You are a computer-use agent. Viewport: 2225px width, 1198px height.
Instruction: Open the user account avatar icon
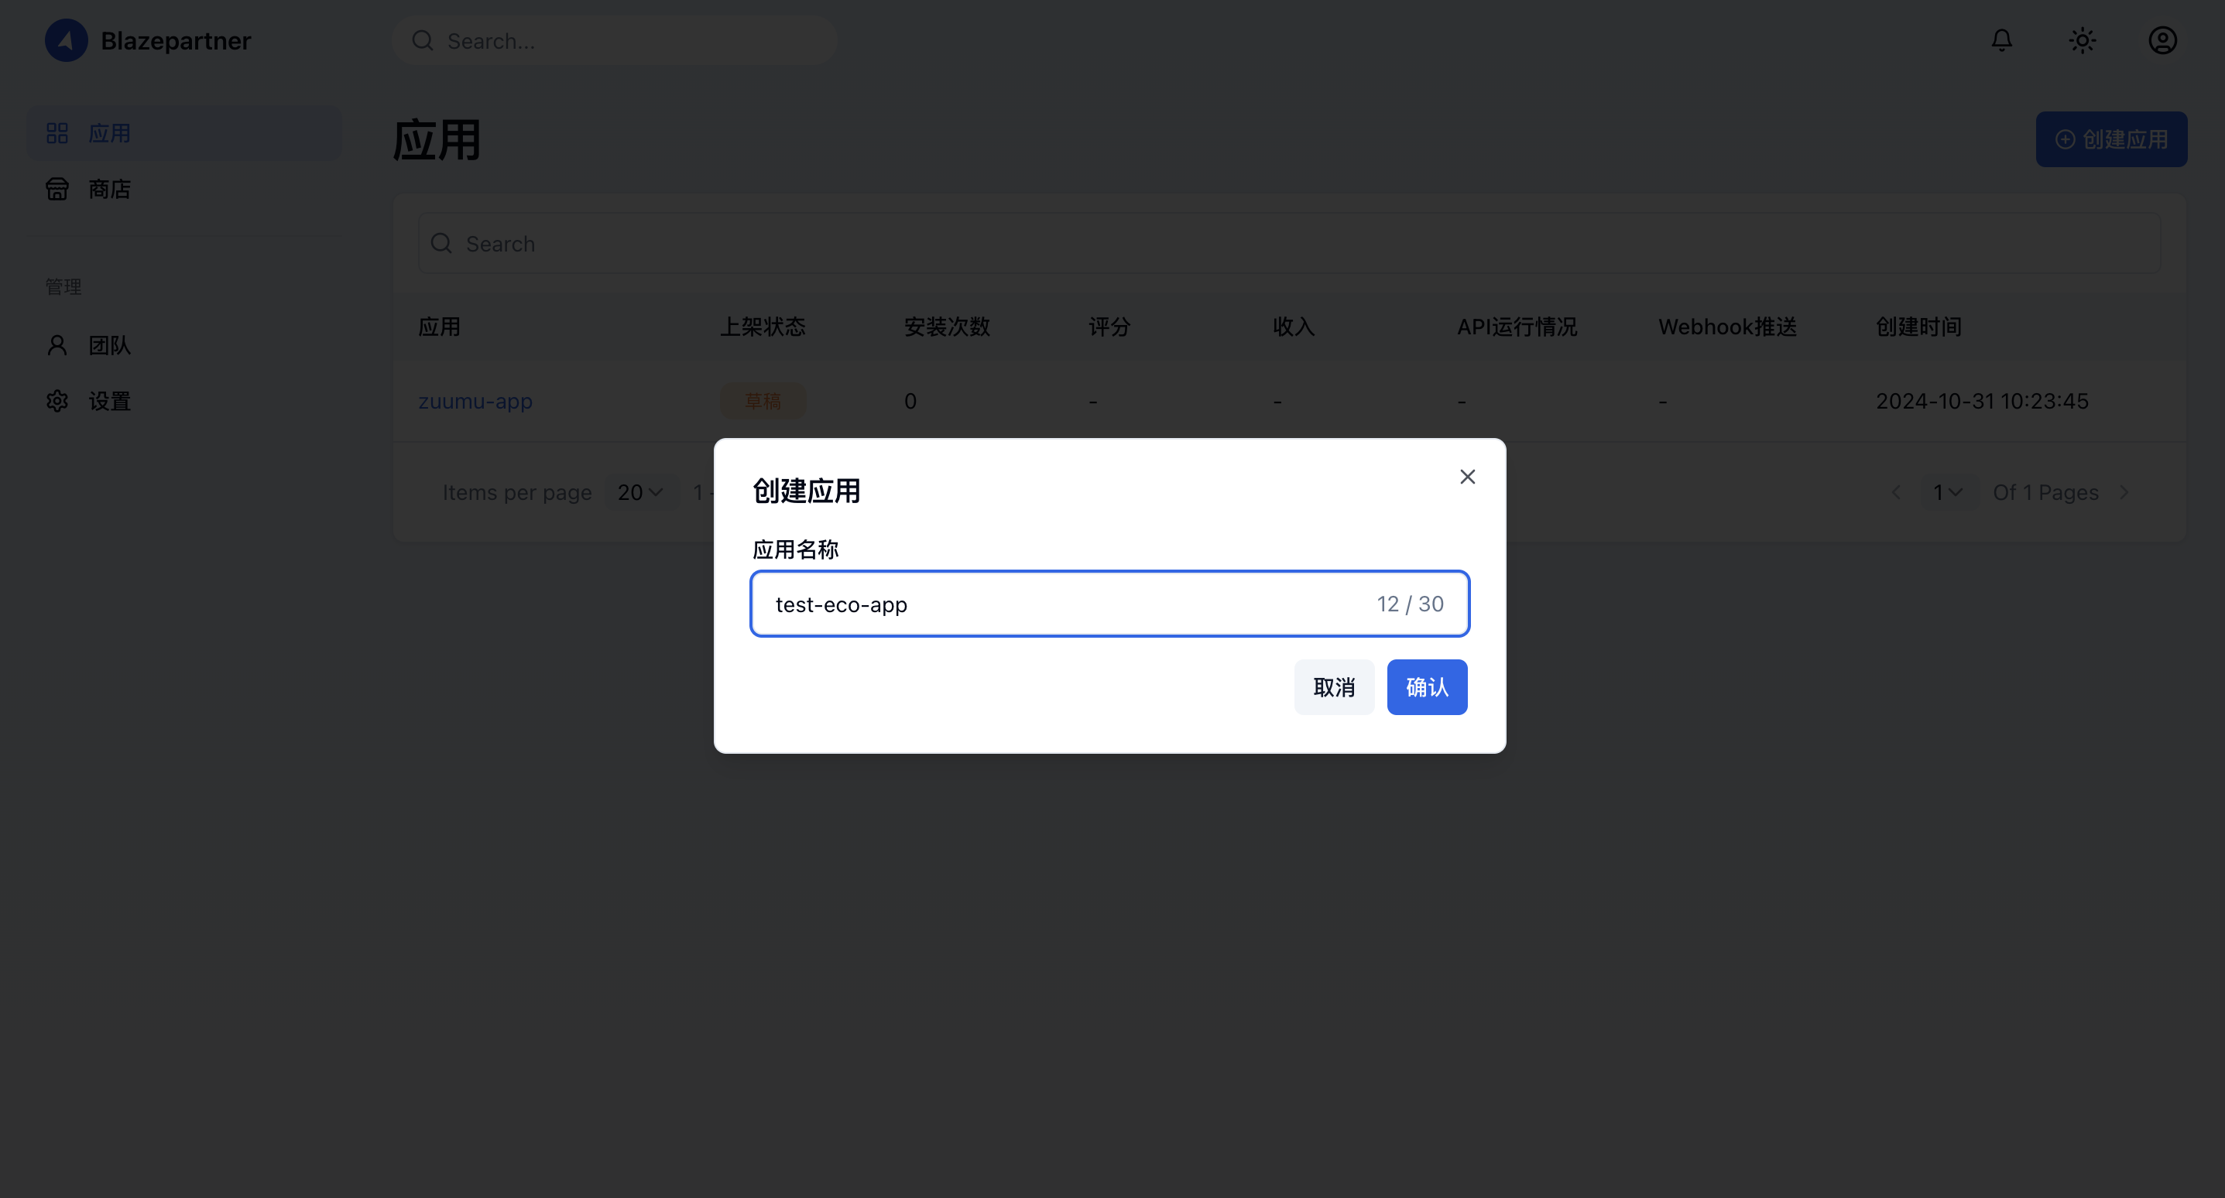click(x=2162, y=40)
